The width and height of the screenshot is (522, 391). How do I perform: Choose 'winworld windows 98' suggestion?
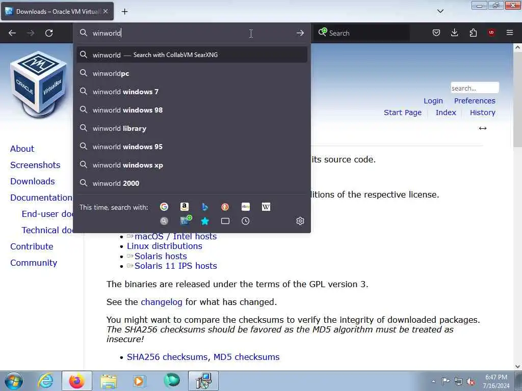192,110
